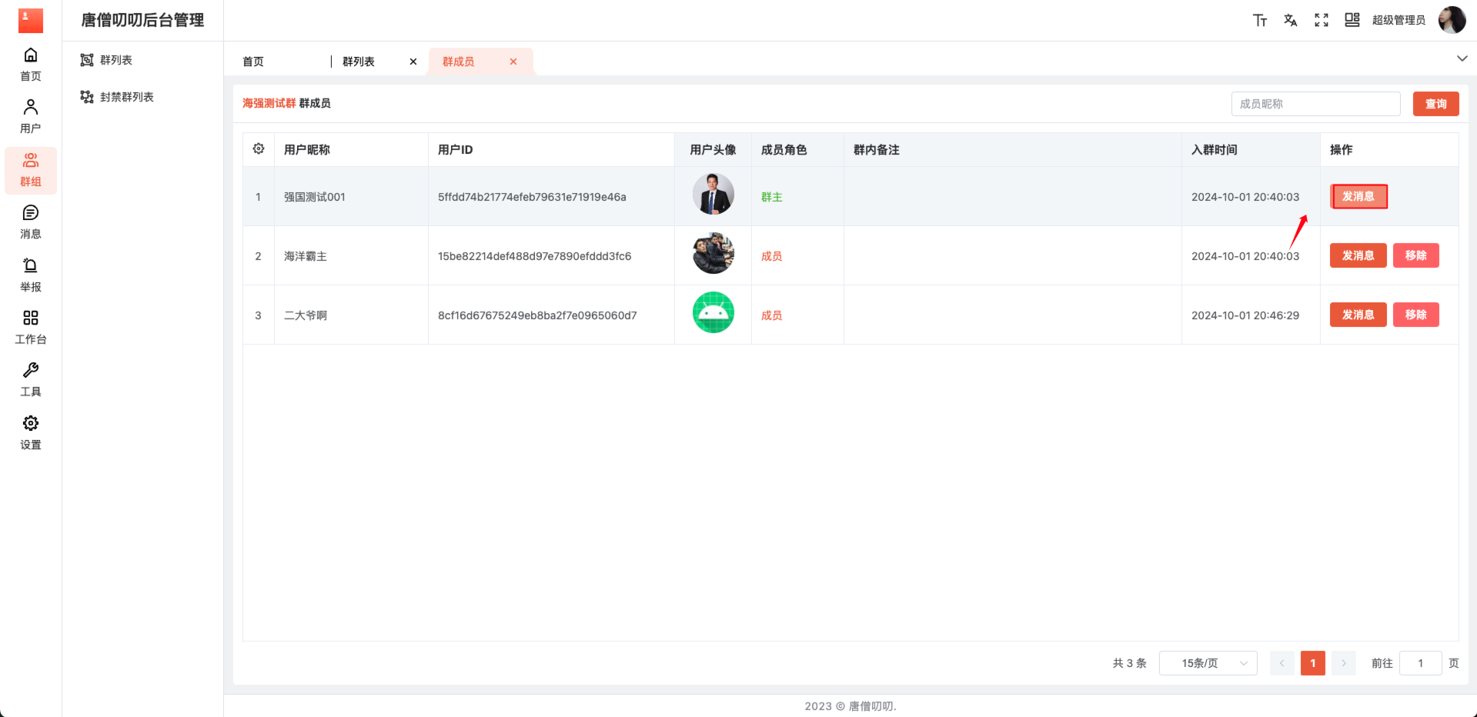Click the 查询 search button
This screenshot has height=717, width=1477.
point(1435,104)
